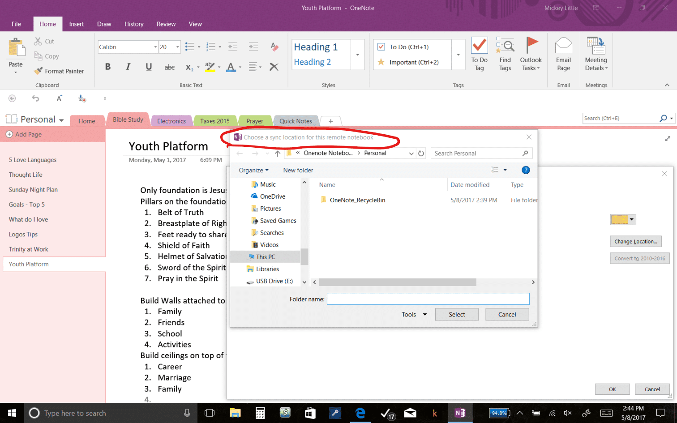Click the microphone dictate icon in toolbar
Image resolution: width=677 pixels, height=423 pixels.
click(x=82, y=98)
